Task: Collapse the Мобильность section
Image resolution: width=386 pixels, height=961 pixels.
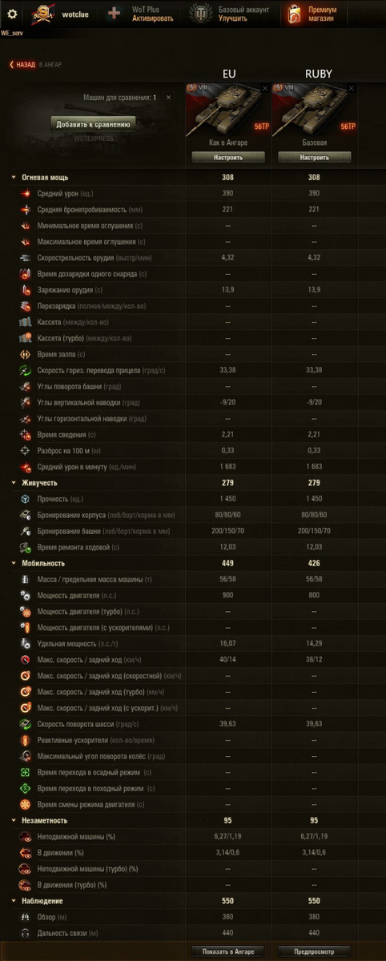Action: pyautogui.click(x=13, y=563)
